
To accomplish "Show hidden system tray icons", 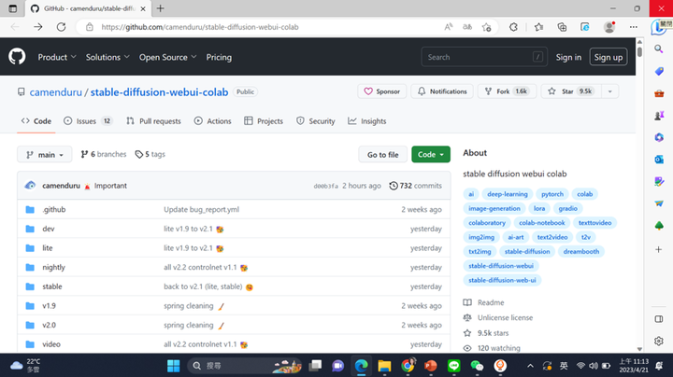I will tap(530, 366).
